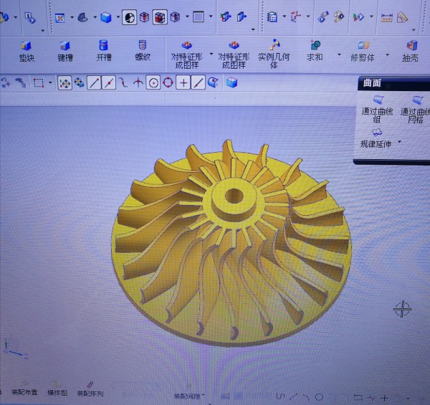Open the rectangle selection dropdown arrow
The width and height of the screenshot is (430, 405).
click(50, 82)
